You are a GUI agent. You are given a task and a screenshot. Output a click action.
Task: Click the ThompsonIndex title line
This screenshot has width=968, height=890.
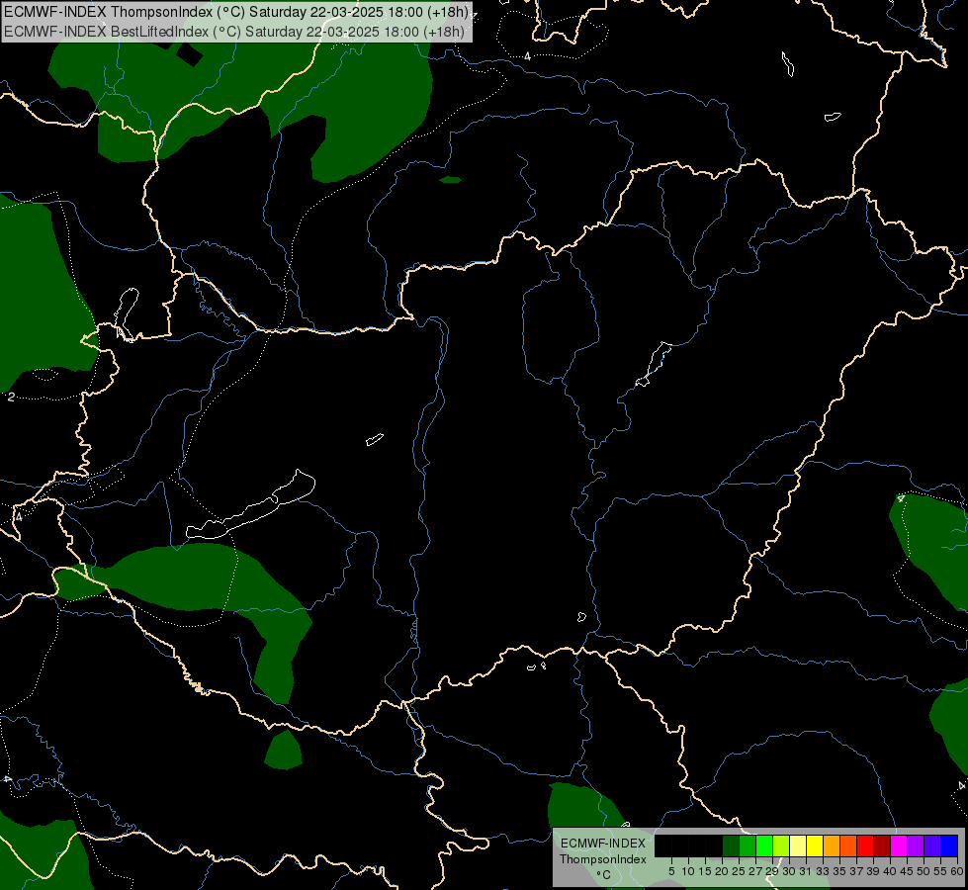(x=236, y=12)
